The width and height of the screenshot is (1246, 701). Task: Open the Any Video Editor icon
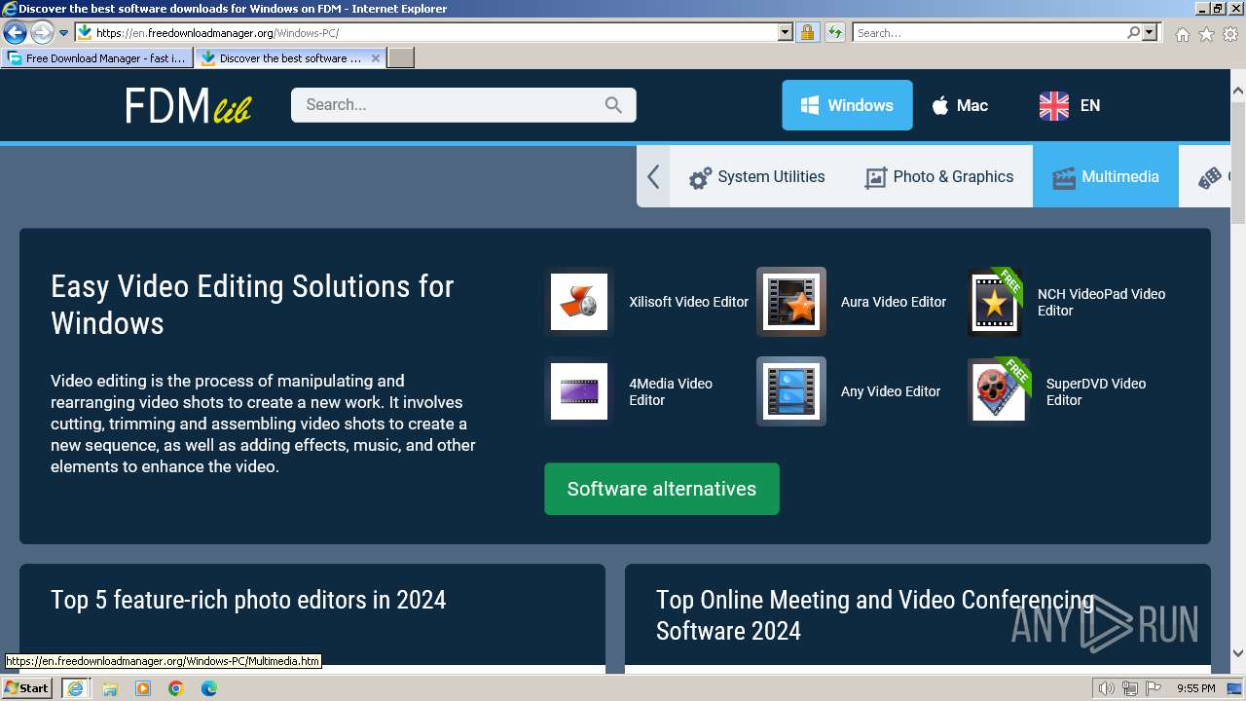(791, 391)
